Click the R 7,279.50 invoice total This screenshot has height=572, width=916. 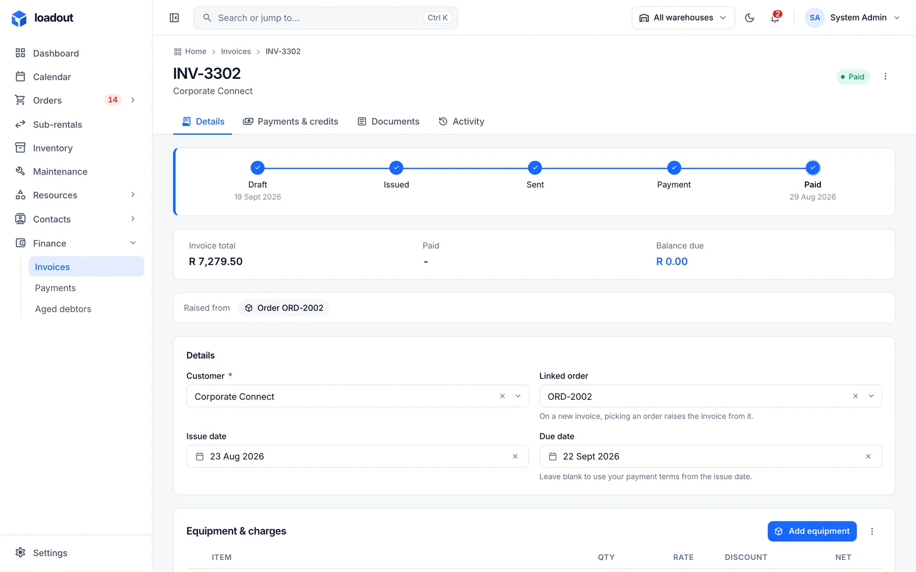216,261
